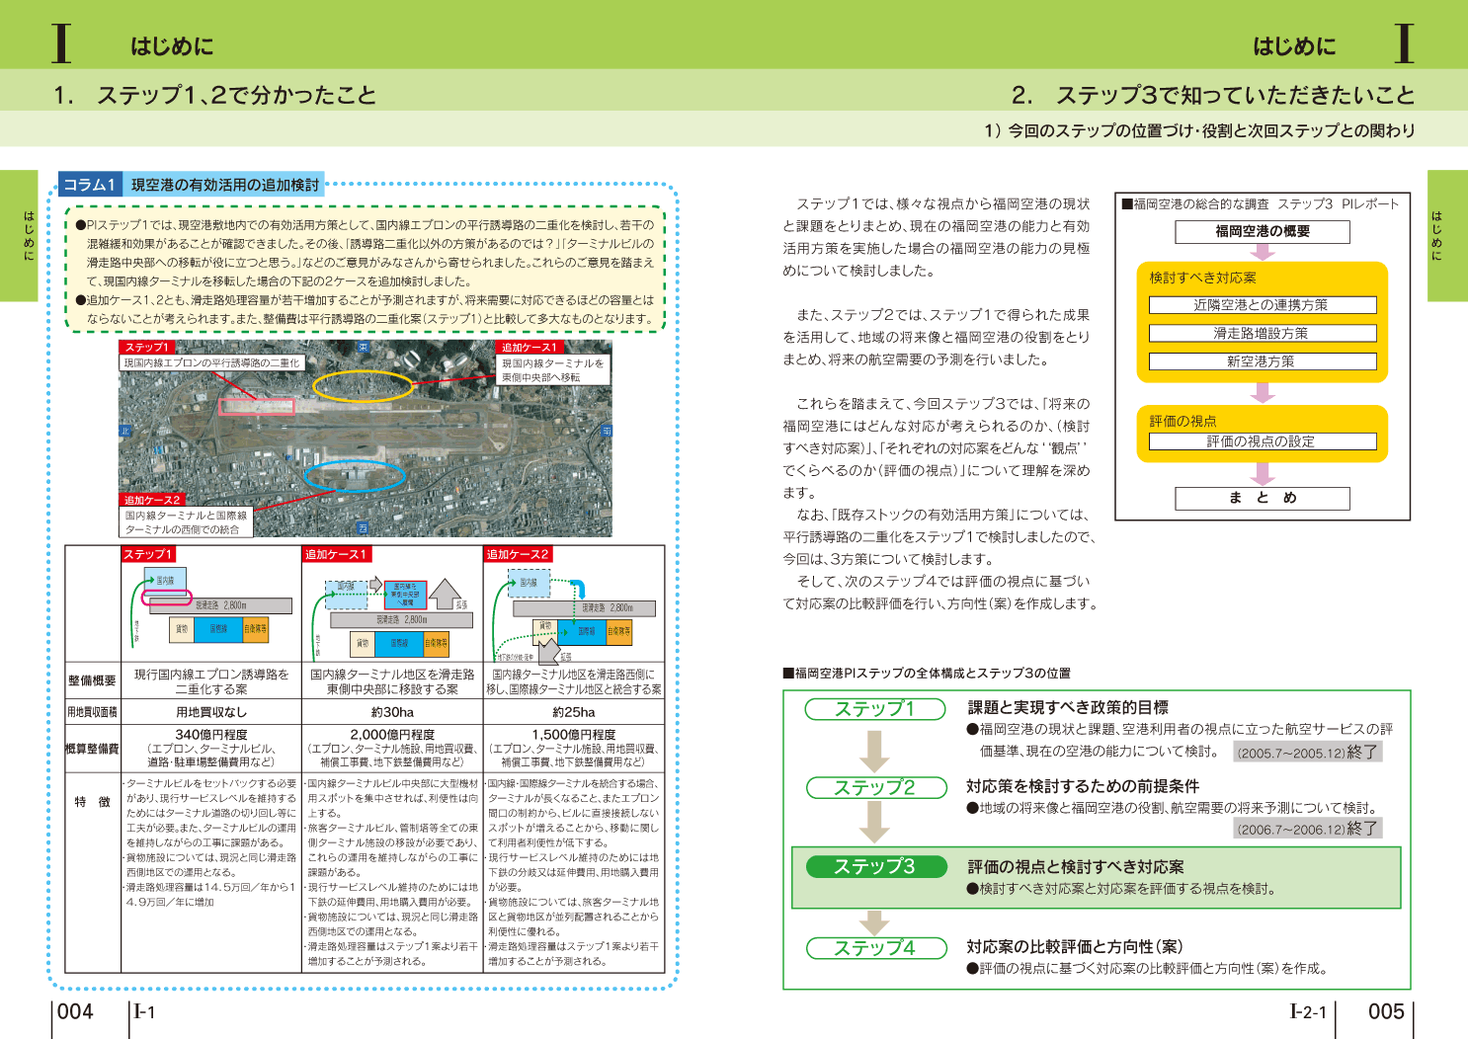Click the '用地買収面積' row header
Screen dimensions: 1468x1039
point(92,712)
